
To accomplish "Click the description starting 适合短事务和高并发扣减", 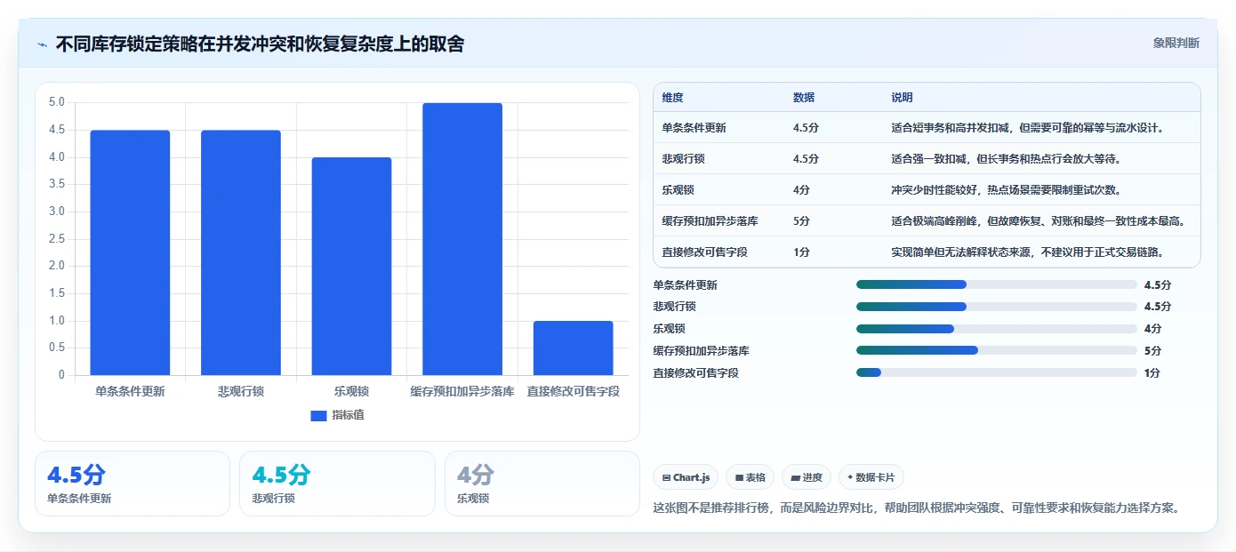I will (1029, 128).
